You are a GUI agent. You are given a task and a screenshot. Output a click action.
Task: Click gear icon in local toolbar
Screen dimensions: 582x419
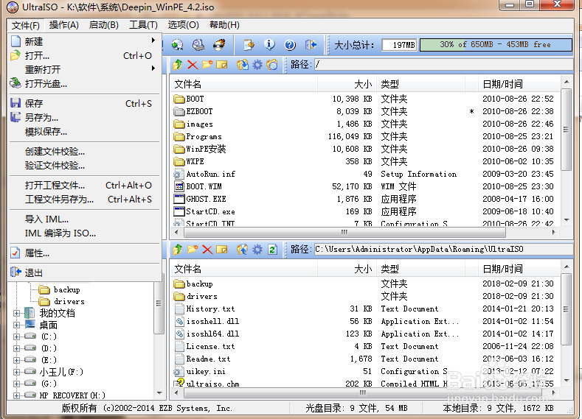click(257, 250)
